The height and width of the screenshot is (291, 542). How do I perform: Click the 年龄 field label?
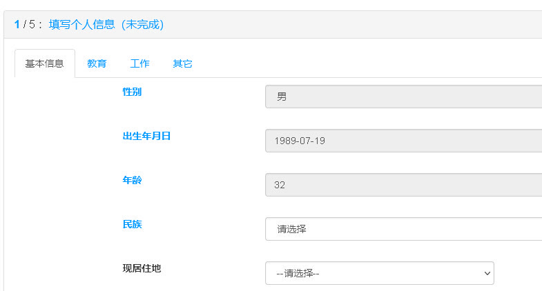pos(132,180)
